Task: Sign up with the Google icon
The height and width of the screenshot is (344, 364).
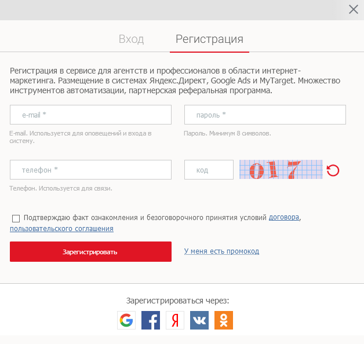Action: 126,320
